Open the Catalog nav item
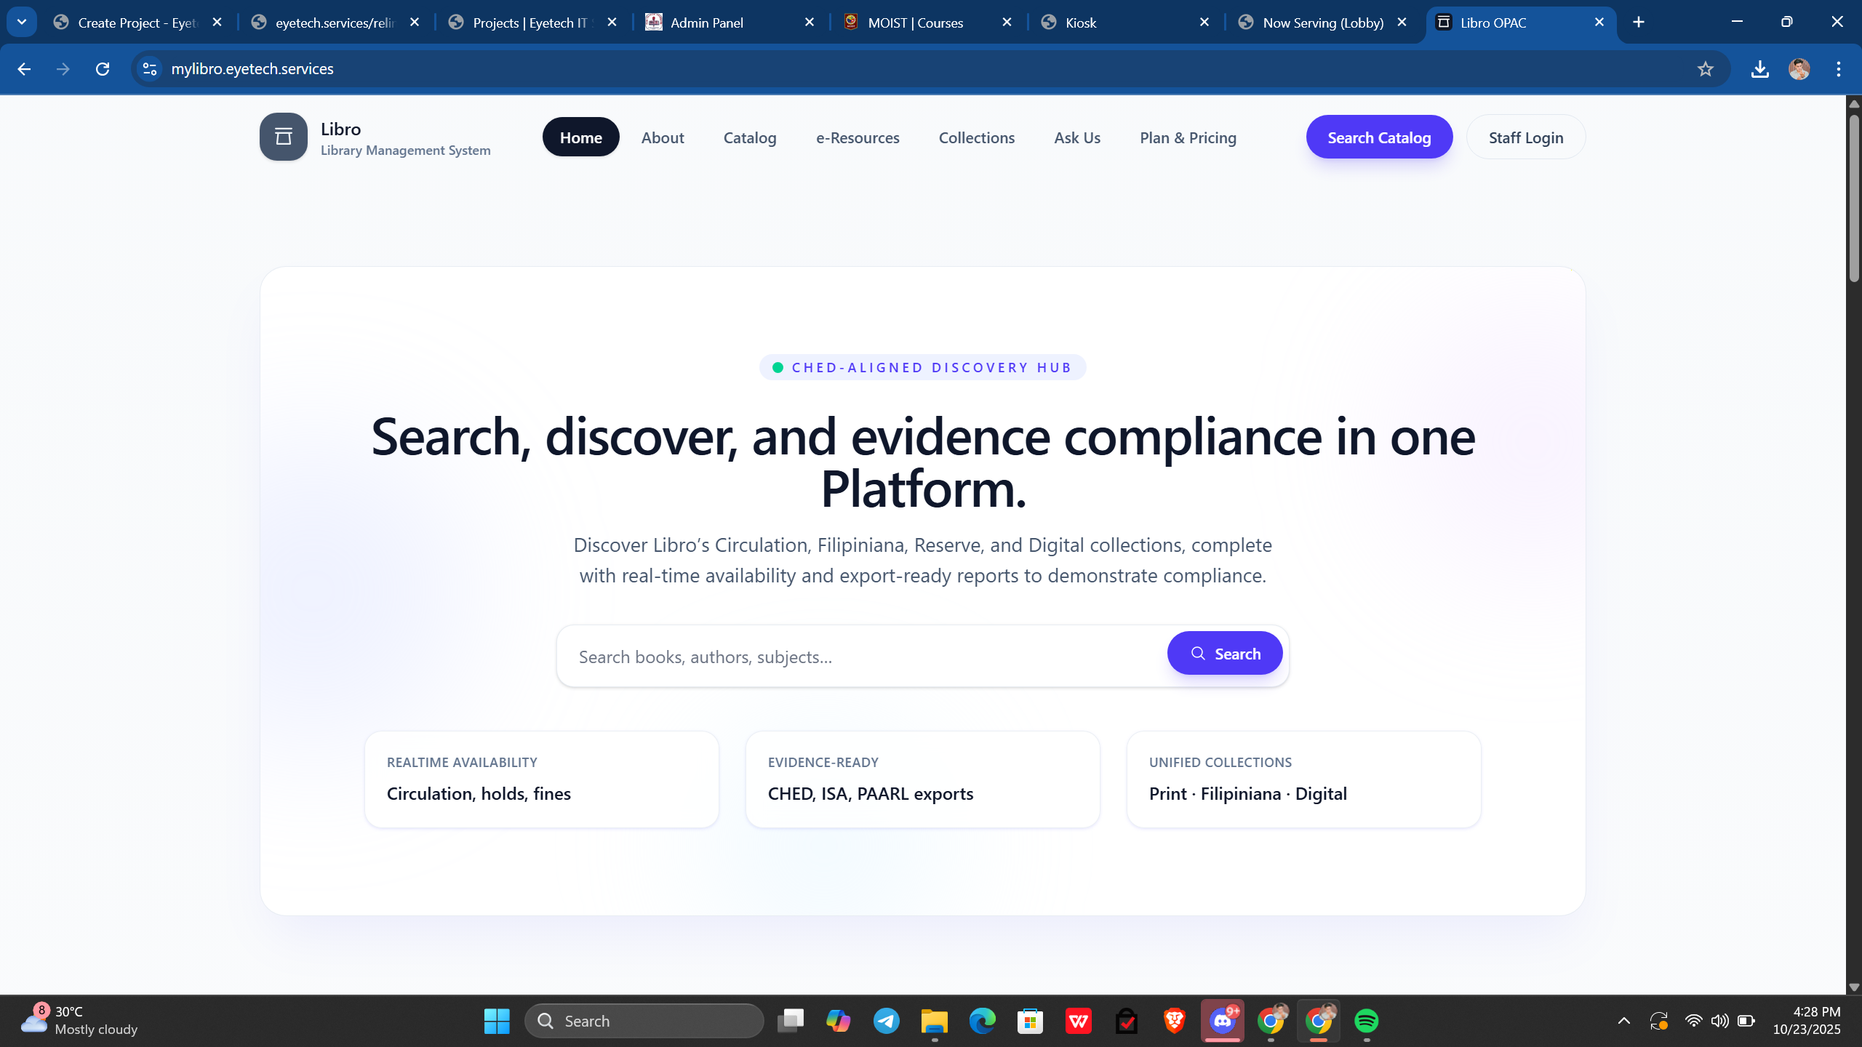Viewport: 1862px width, 1047px height. [749, 137]
